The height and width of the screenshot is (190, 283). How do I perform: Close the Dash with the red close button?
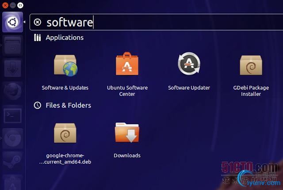tap(5, 5)
